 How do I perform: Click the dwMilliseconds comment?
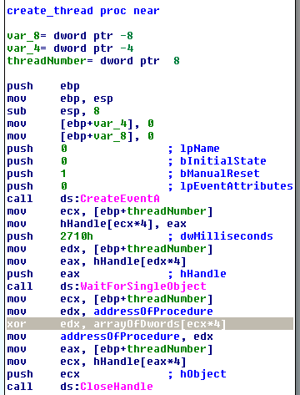click(221, 236)
